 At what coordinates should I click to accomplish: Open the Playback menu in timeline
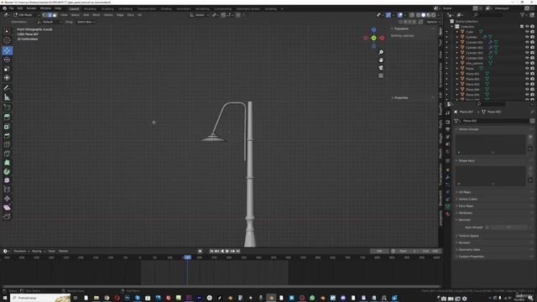coord(21,252)
